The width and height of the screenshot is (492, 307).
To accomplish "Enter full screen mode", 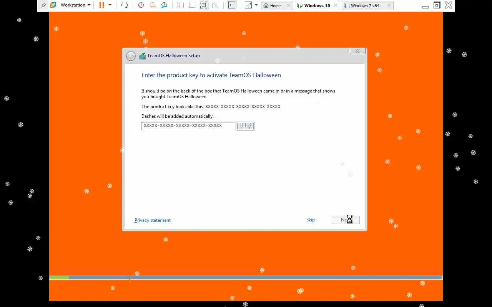I will click(x=204, y=5).
